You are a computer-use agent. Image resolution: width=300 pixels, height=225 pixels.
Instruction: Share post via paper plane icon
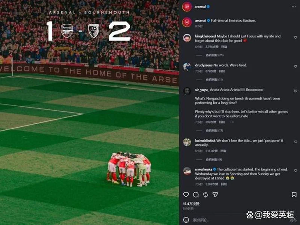[x=215, y=195]
